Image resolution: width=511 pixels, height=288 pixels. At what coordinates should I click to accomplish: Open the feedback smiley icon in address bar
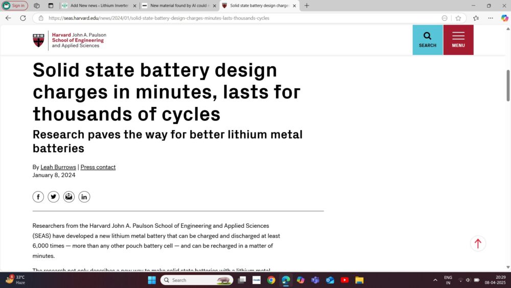[445, 18]
